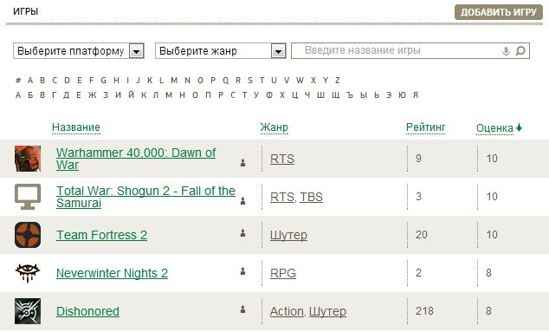Click the person icon beside Dishonored
549x332 pixels.
click(242, 309)
